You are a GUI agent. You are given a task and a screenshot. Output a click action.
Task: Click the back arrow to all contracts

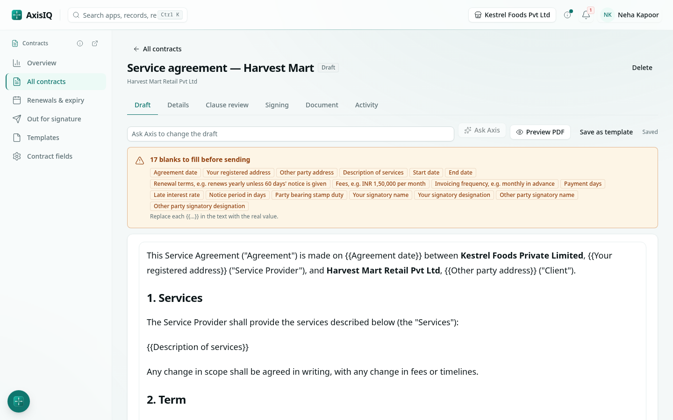pos(136,49)
